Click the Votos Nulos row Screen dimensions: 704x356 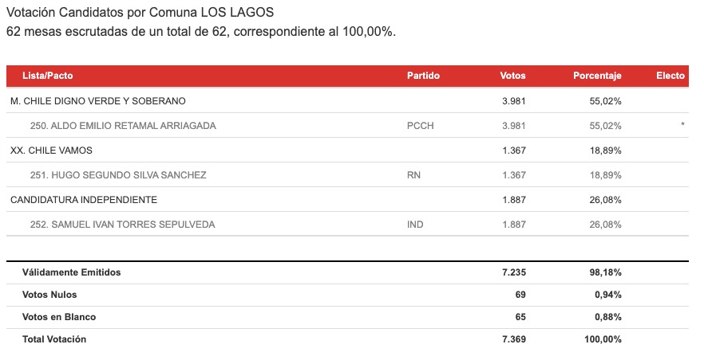(x=347, y=295)
